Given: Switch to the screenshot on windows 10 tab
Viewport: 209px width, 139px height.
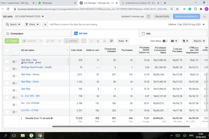Looking at the screenshot, I should (x=140, y=3).
